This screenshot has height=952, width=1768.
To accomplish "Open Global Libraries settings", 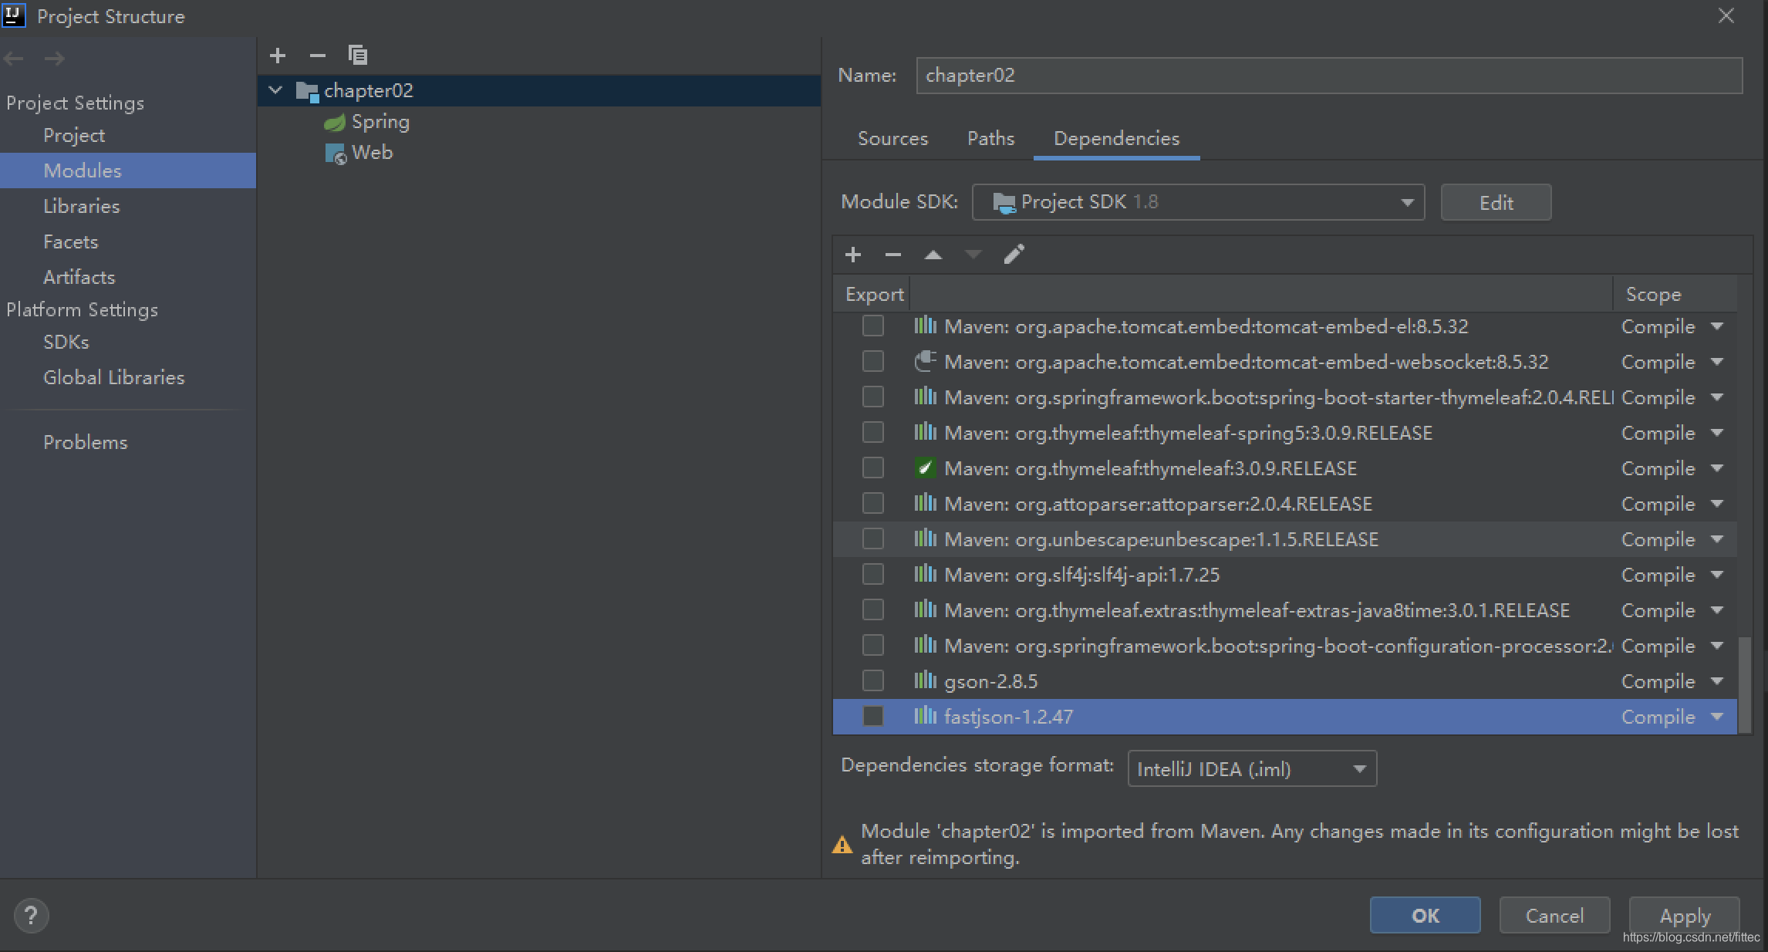I will pos(127,377).
